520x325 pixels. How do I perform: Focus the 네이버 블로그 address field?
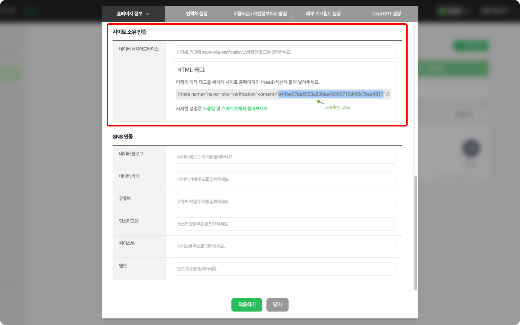[284, 157]
